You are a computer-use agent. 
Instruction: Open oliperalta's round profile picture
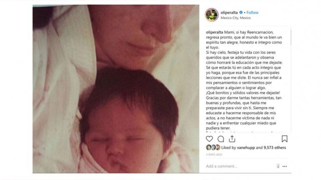point(212,15)
